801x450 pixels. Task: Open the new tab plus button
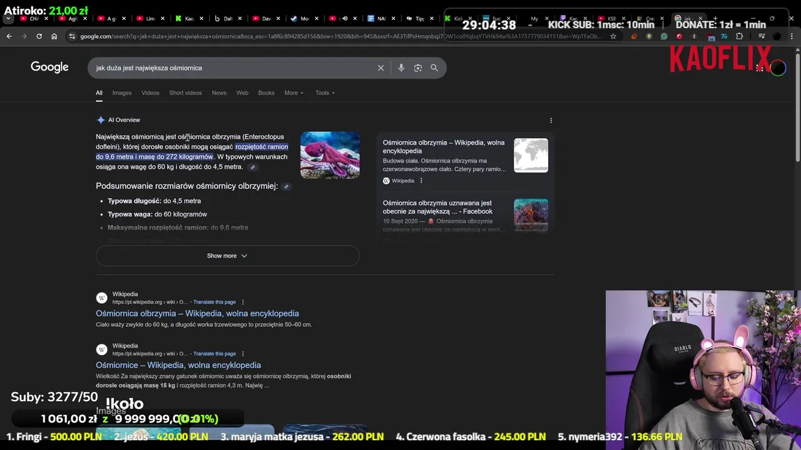[x=715, y=19]
